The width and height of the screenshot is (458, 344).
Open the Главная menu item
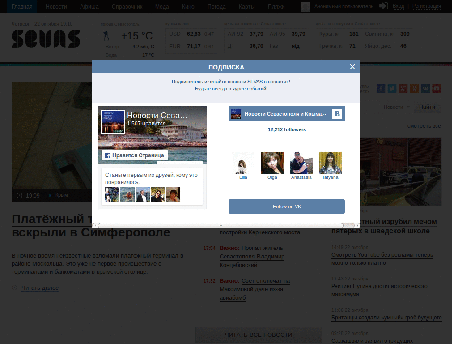tap(22, 6)
